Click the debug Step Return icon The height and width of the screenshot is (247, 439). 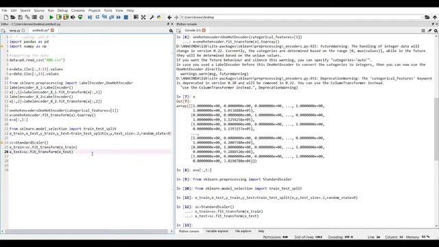coord(111,17)
